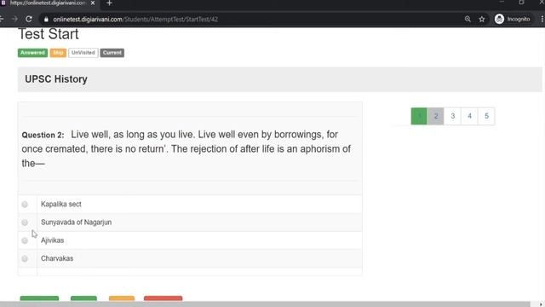Screen dimensions: 545x307
Task: Open question 4 from the navigator
Action: [469, 116]
